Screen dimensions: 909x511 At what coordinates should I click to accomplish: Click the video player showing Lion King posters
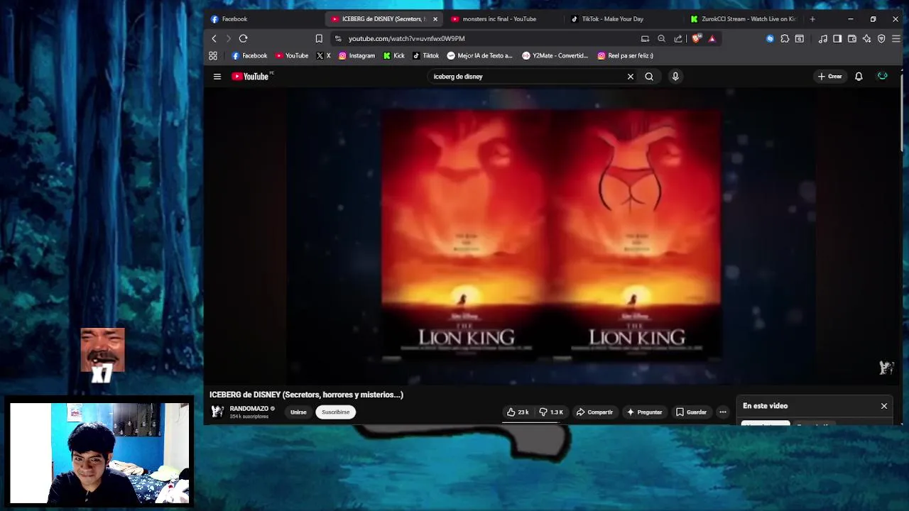pos(551,236)
